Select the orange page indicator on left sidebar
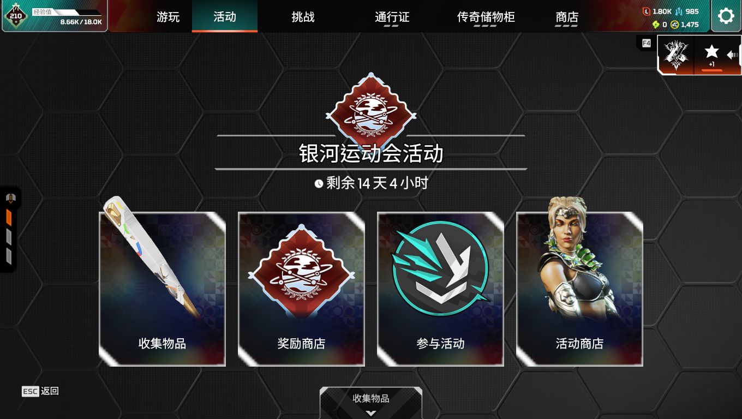 (9, 218)
